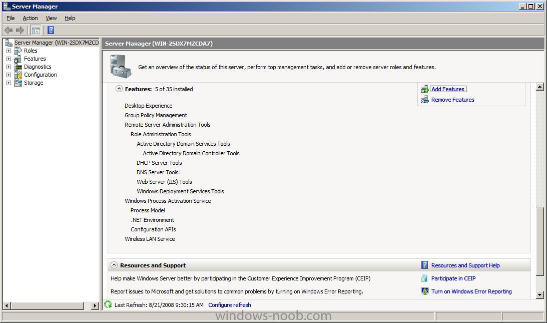Click the Back arrow toolbar icon
Screen dimensions: 547x323
point(9,31)
